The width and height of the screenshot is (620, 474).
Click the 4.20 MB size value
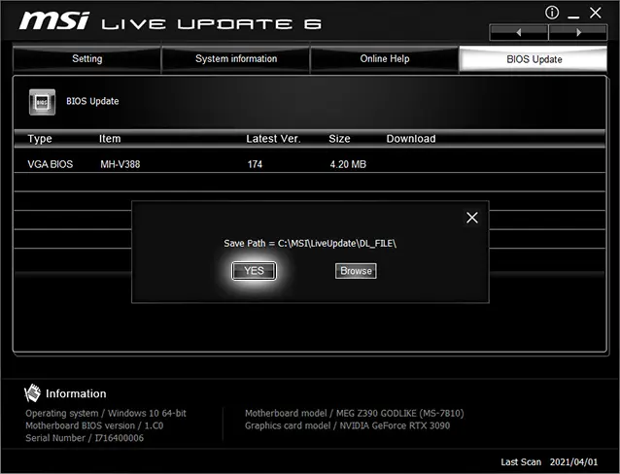tap(348, 164)
